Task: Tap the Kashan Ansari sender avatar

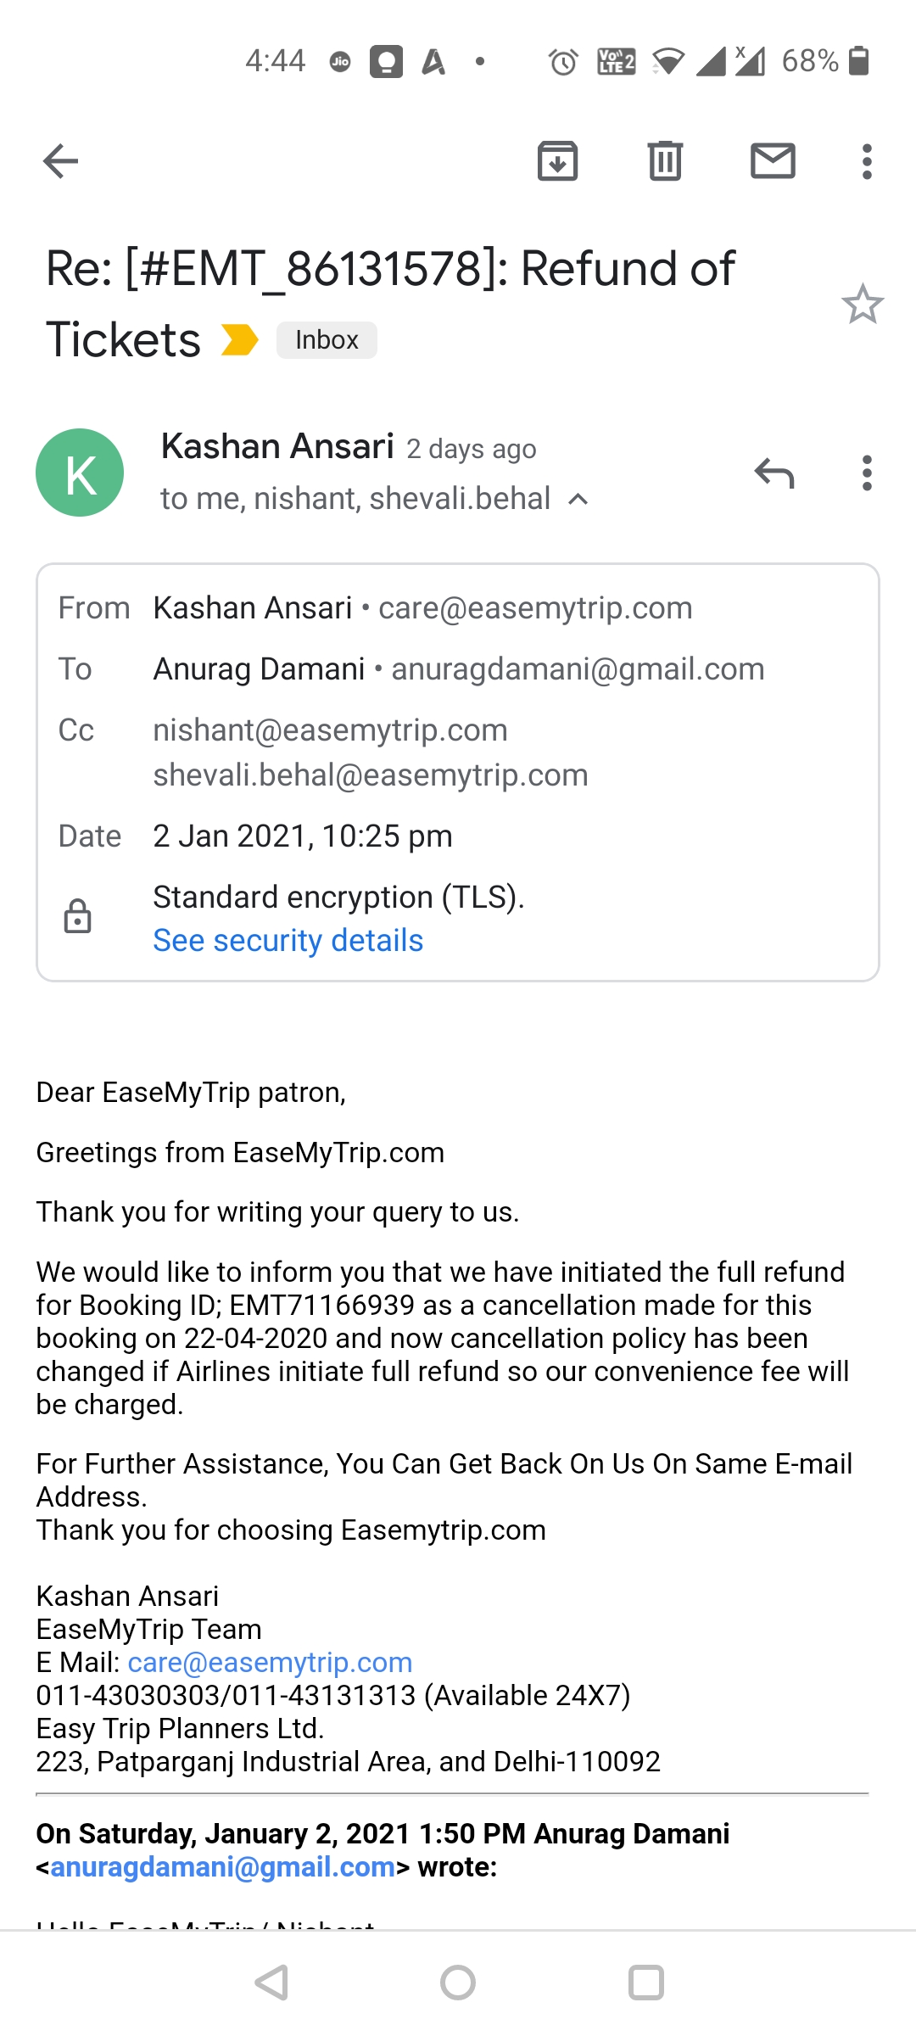Action: coord(80,473)
